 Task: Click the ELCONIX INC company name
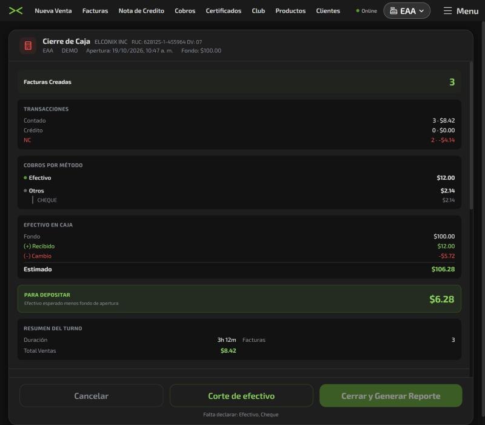click(x=111, y=42)
